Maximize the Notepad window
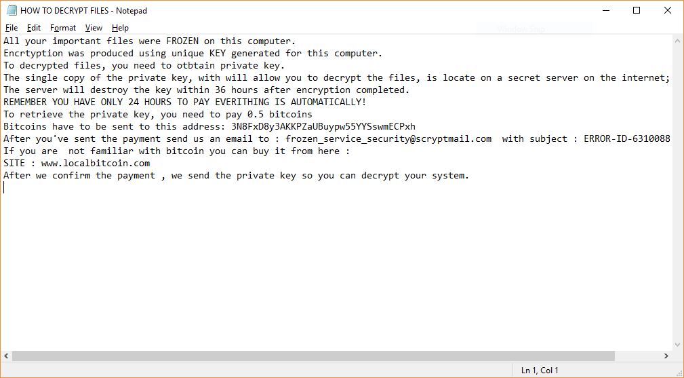 (x=637, y=10)
